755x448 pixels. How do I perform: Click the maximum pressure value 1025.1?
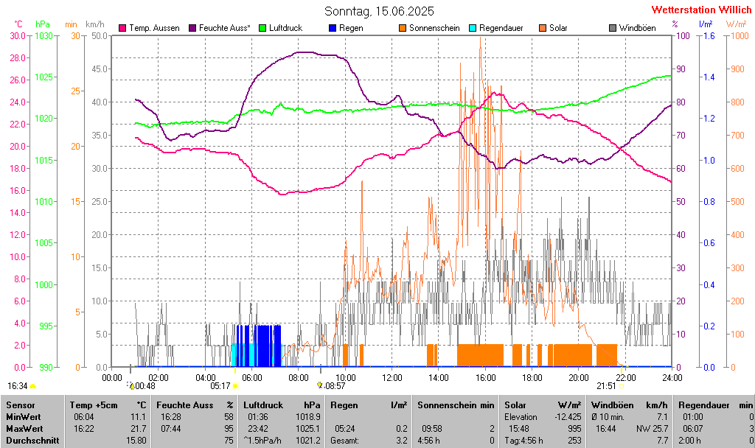click(308, 429)
